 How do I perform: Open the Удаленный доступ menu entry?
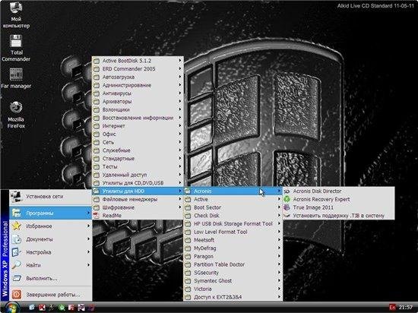pos(138,175)
